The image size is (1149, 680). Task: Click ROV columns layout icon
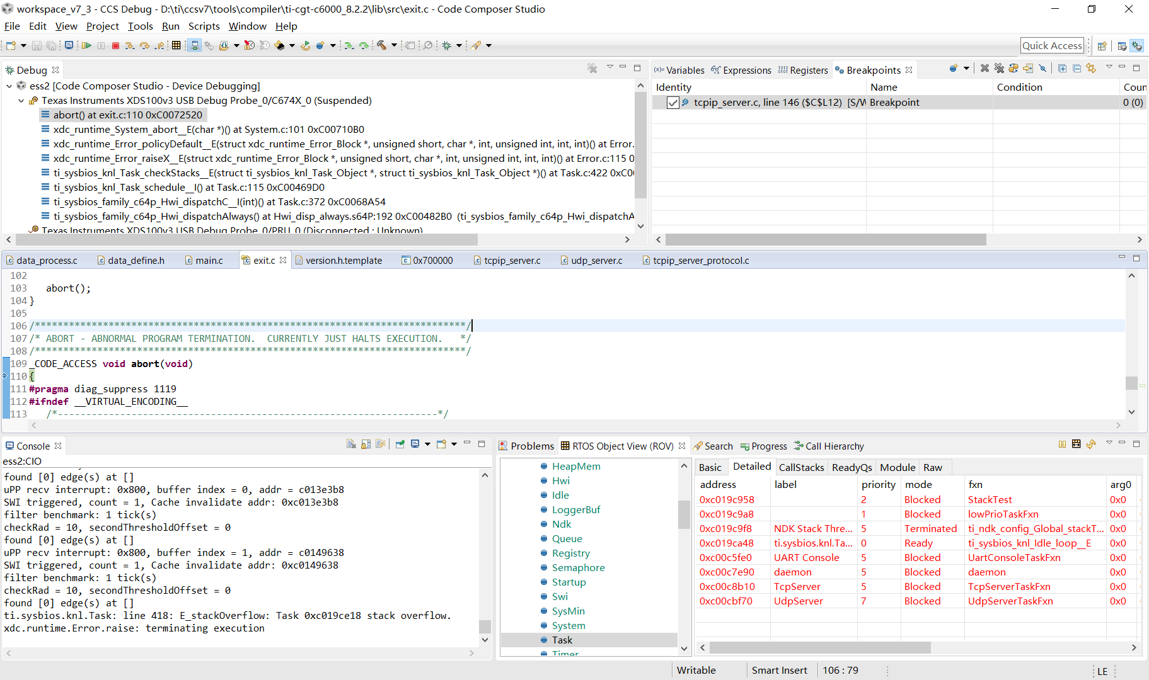coord(1077,445)
